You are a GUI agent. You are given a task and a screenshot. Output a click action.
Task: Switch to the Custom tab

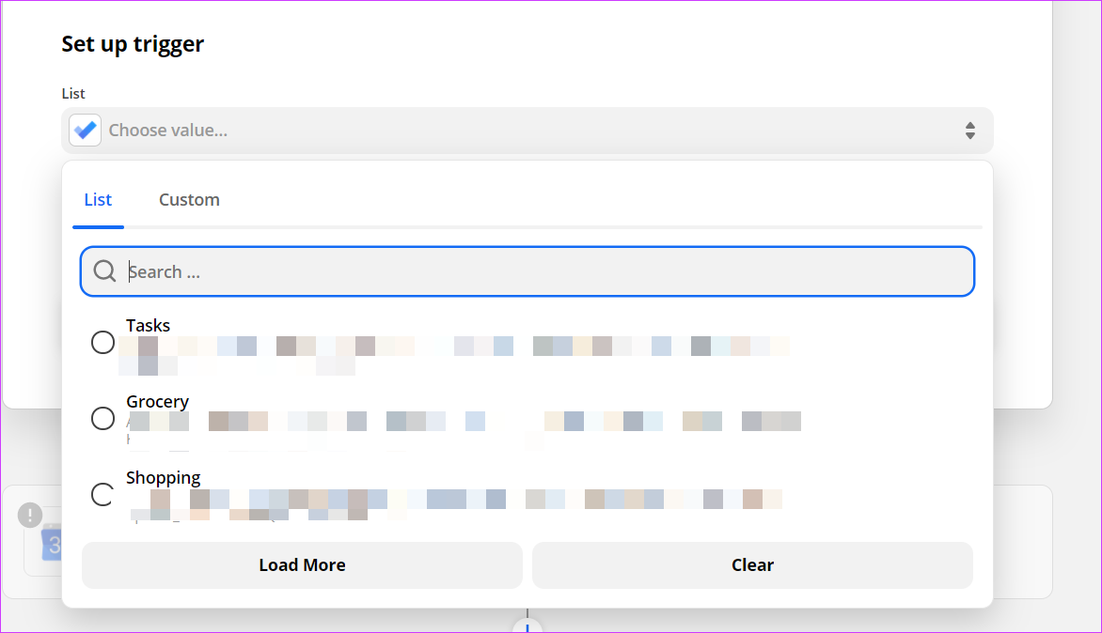coord(189,199)
